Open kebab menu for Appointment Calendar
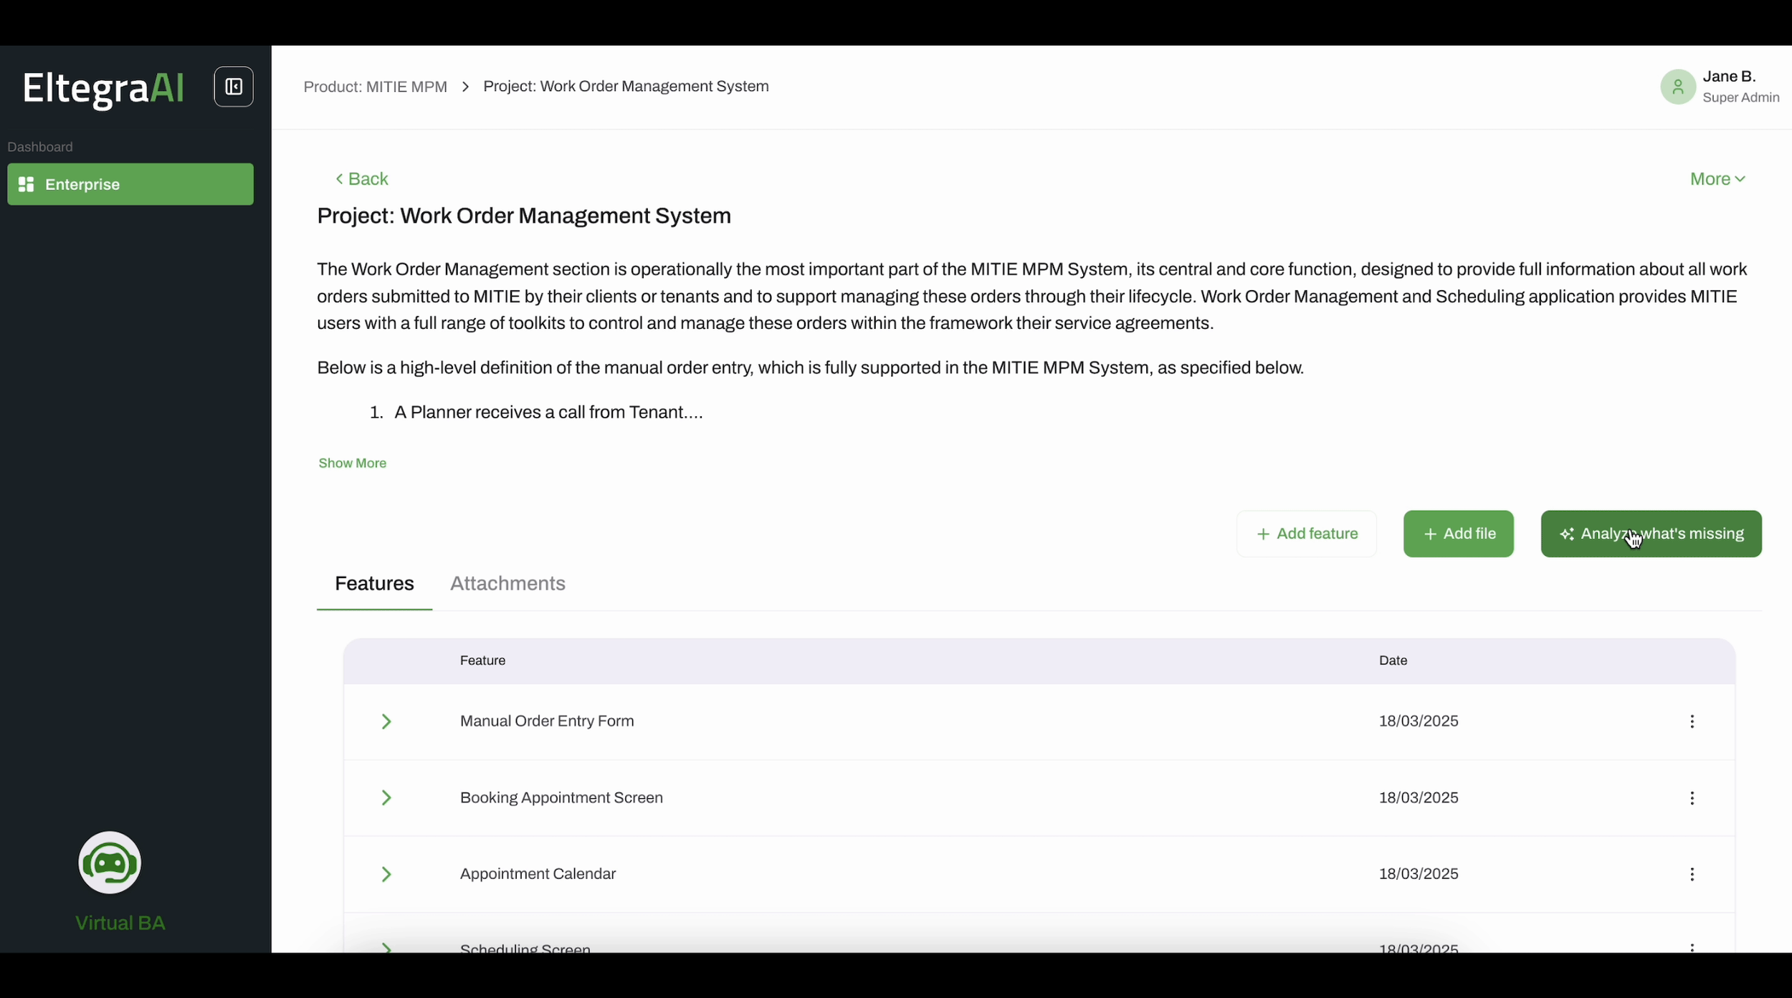Screen dimensions: 1792x998 pyautogui.click(x=1692, y=874)
